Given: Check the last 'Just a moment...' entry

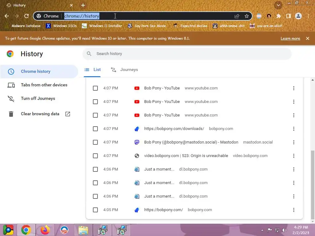Looking at the screenshot, I should 95,196.
